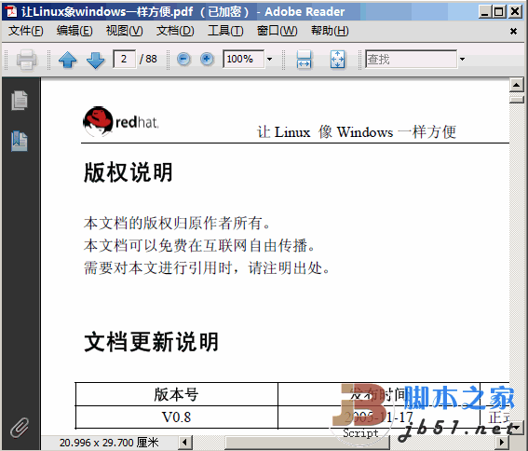Click the 查找 search input box
This screenshot has height=451, width=528.
[x=412, y=60]
